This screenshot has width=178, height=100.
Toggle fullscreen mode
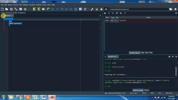coord(85,9)
